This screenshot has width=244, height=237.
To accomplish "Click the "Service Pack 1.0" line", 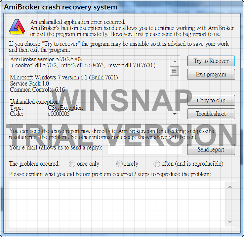I will (30, 83).
